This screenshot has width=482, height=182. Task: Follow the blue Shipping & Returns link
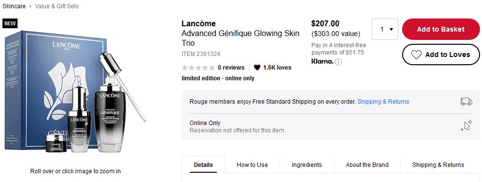pyautogui.click(x=383, y=102)
